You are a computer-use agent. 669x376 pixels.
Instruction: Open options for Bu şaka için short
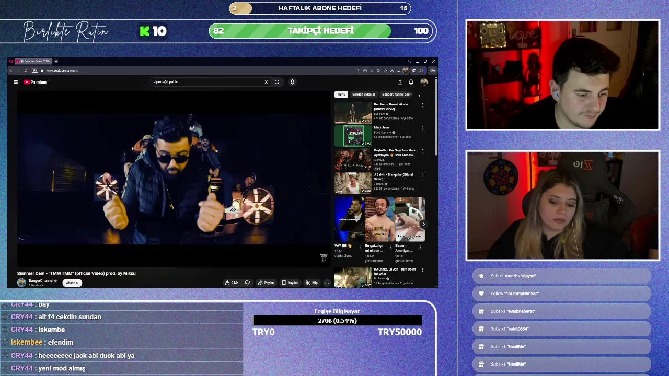coord(390,247)
